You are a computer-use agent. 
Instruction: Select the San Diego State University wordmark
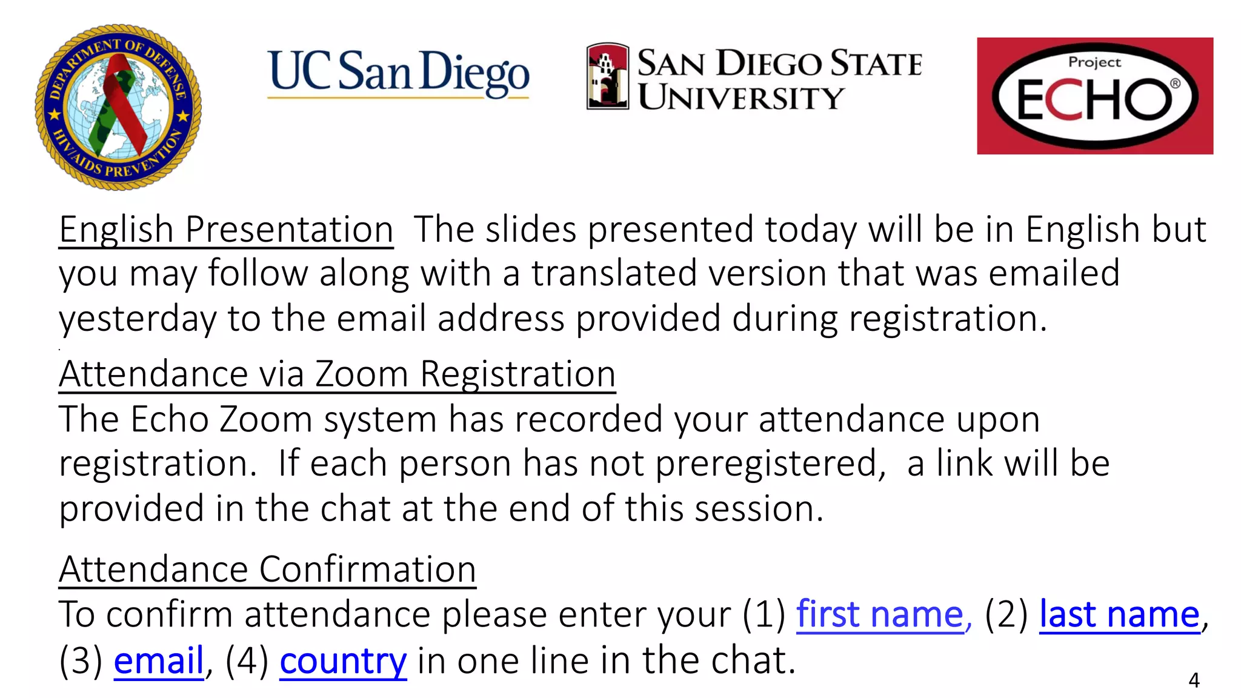coord(779,79)
